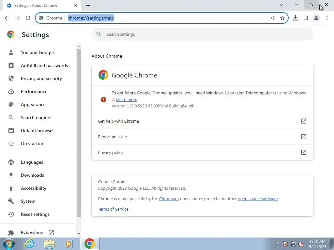
Task: Go to On startup settings
Action: tap(32, 144)
